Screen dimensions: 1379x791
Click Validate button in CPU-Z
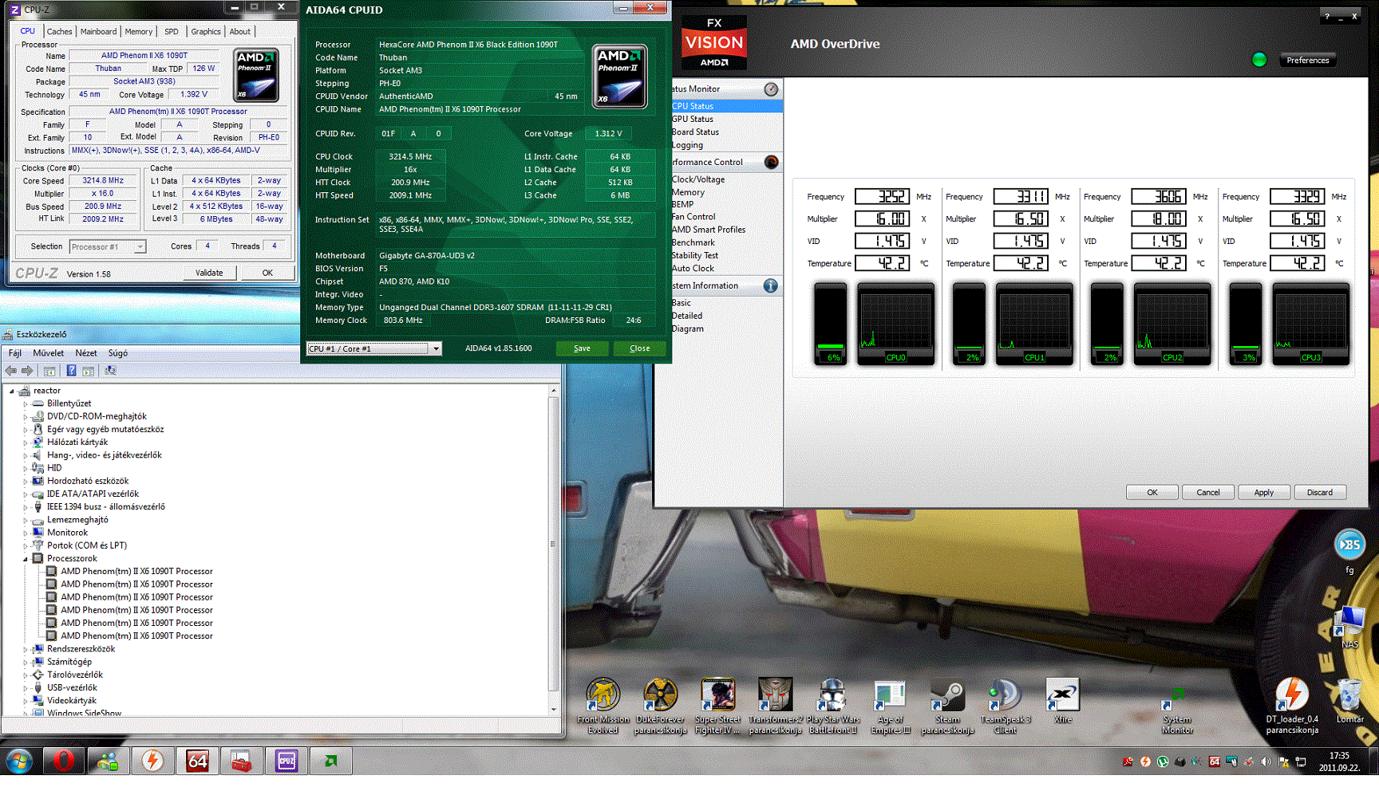point(210,273)
